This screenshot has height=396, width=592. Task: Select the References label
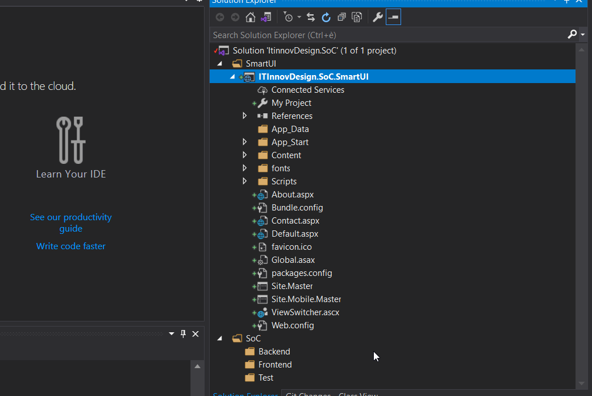click(x=292, y=115)
